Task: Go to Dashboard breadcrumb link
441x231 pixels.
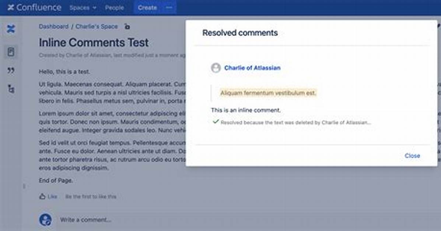Action: (53, 26)
